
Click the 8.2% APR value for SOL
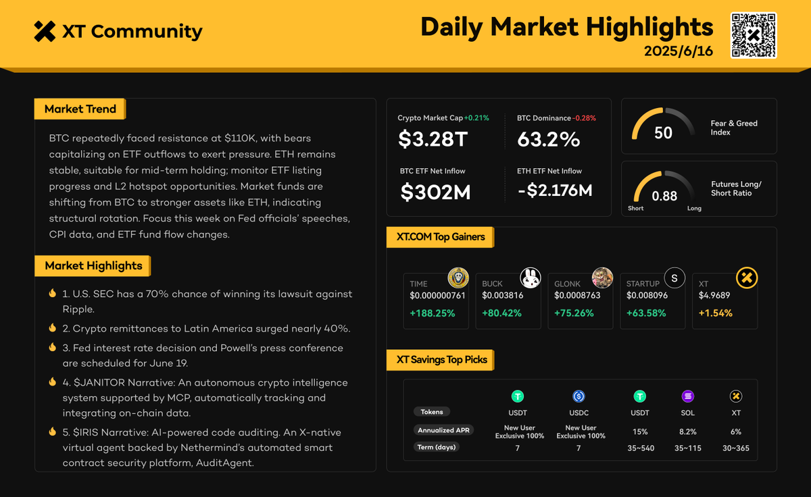[x=688, y=431]
